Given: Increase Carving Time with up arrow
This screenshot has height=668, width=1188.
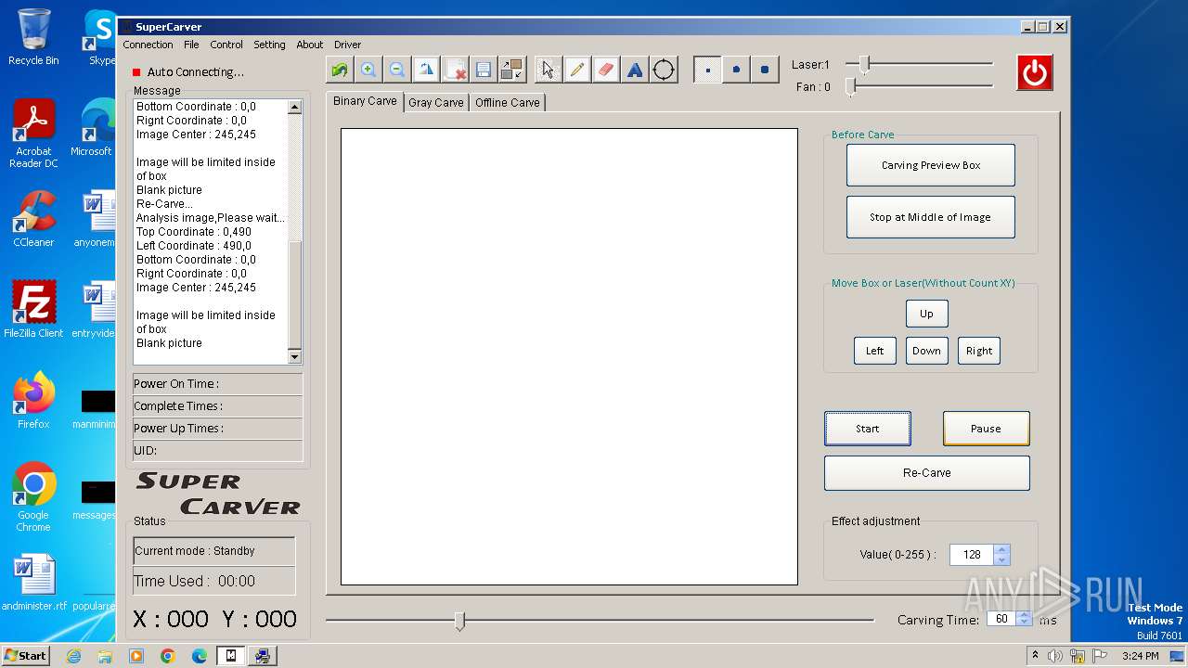Looking at the screenshot, I should click(x=1024, y=615).
